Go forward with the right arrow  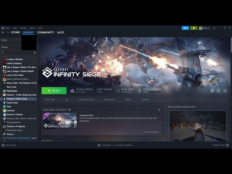pyautogui.click(x=8, y=32)
